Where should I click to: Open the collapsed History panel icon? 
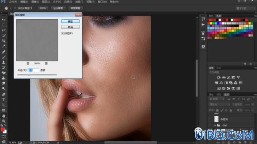pos(203,19)
